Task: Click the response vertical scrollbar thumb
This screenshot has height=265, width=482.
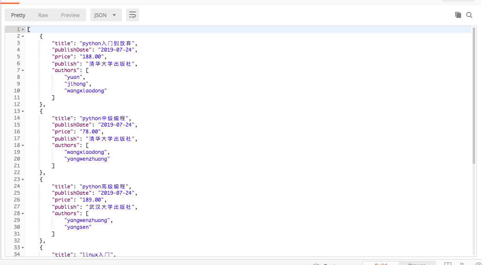Action: click(x=474, y=95)
